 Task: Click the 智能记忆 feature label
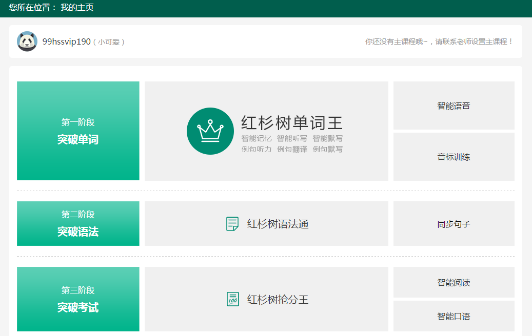click(257, 138)
